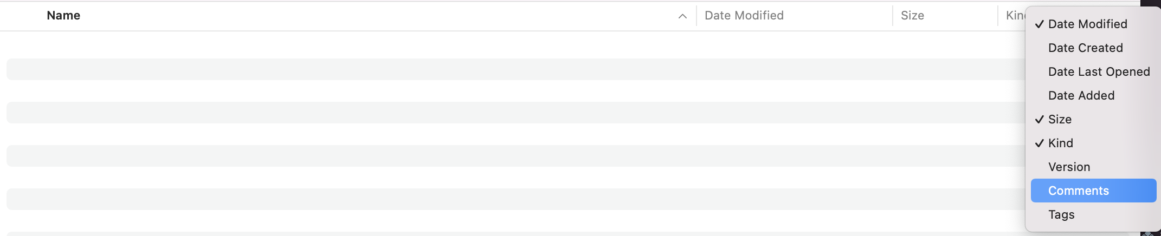Screen dimensions: 1161x236
Task: Toggle the ascending sort chevron arrow
Action: (x=682, y=16)
